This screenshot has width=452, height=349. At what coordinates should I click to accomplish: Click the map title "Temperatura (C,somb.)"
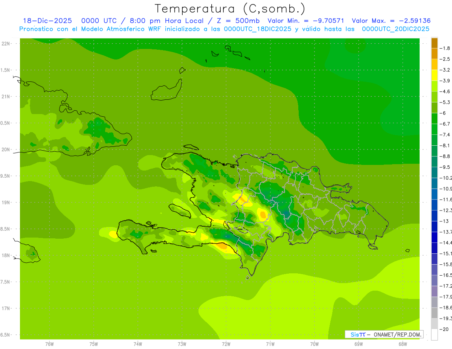click(230, 9)
